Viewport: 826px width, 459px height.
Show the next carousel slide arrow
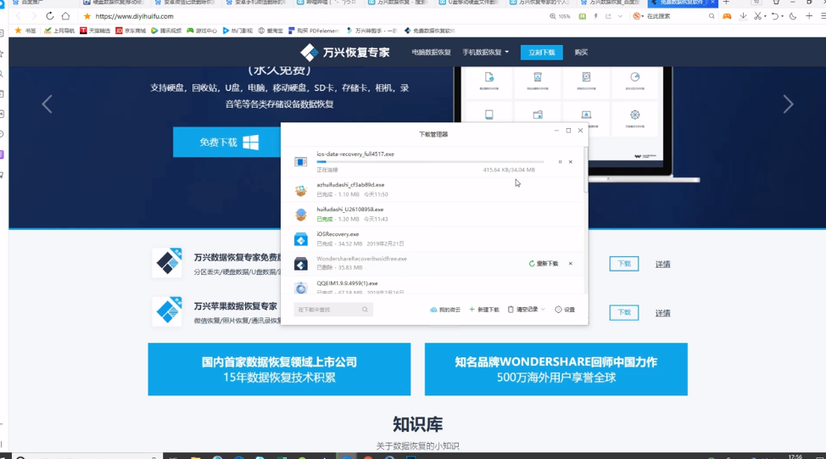(x=788, y=104)
